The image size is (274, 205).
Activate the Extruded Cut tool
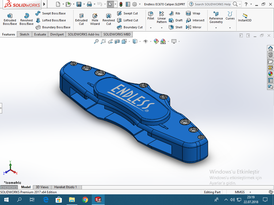[x=81, y=19]
